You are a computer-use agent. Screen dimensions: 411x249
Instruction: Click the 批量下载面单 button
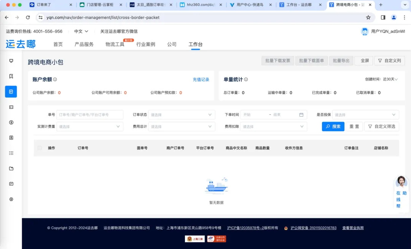(x=311, y=61)
